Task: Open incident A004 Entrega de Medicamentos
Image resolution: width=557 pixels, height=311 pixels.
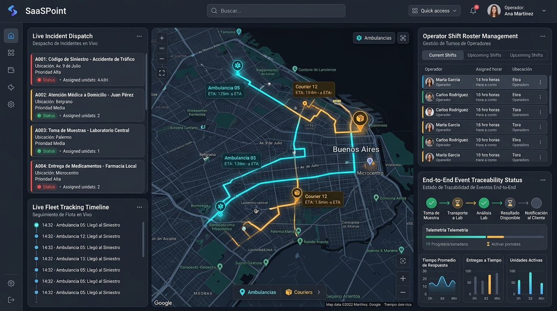Action: tap(87, 177)
